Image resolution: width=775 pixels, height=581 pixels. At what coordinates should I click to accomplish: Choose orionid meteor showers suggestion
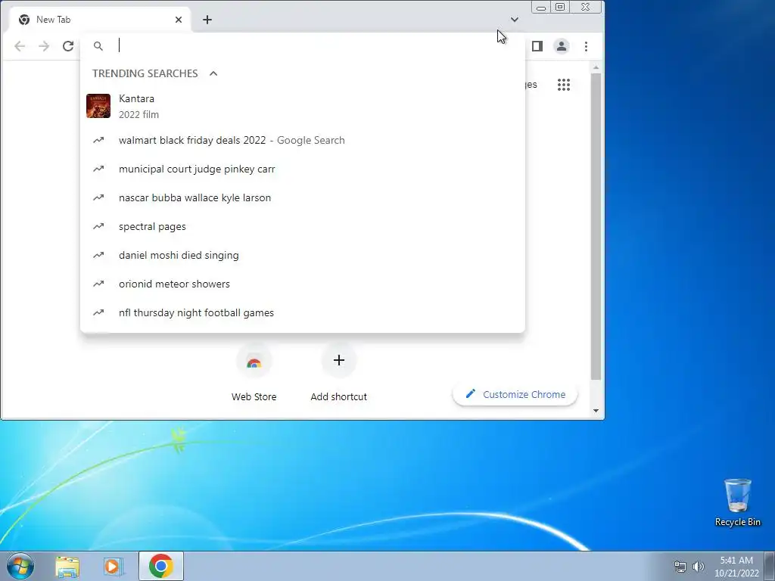click(303, 284)
